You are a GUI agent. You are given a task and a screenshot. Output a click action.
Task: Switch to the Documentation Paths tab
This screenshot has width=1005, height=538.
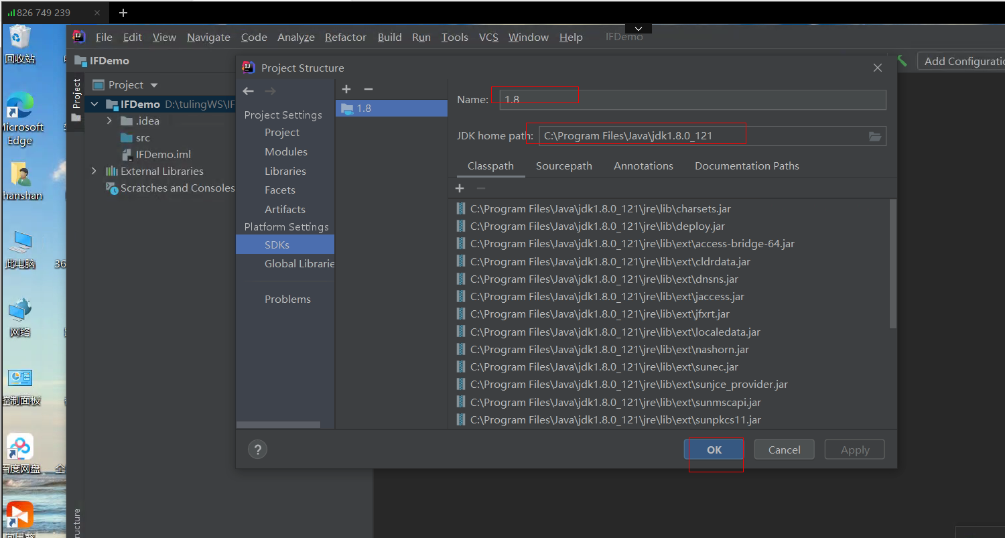(747, 166)
